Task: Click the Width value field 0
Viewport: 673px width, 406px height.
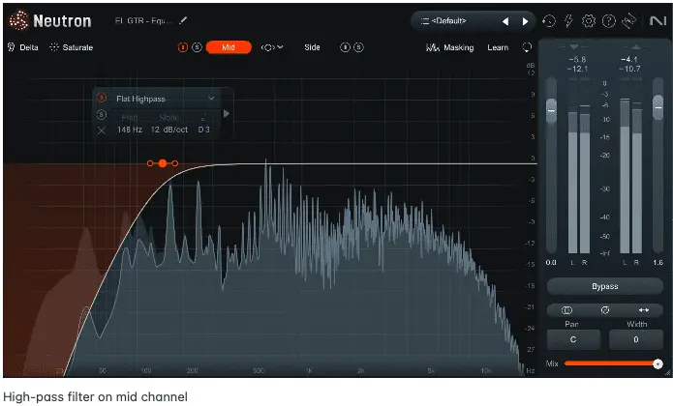Action: coord(635,339)
